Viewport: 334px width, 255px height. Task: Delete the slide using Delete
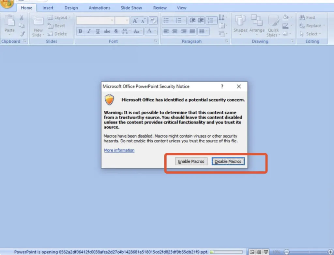[x=57, y=34]
